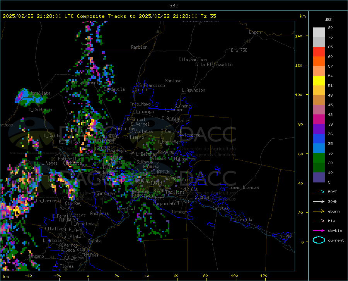
Task: Pick the 51 dBZ gold swatch
Action: [x=319, y=90]
